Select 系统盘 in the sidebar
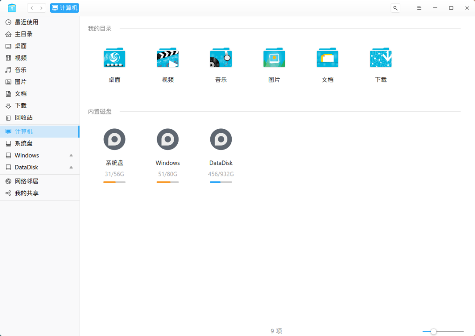475x336 pixels. pyautogui.click(x=24, y=143)
